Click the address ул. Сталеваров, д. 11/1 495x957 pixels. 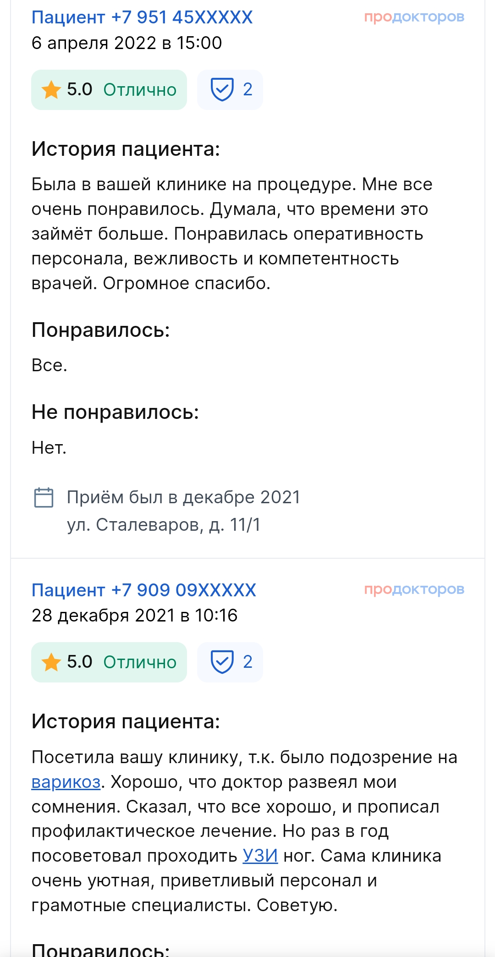point(164,525)
